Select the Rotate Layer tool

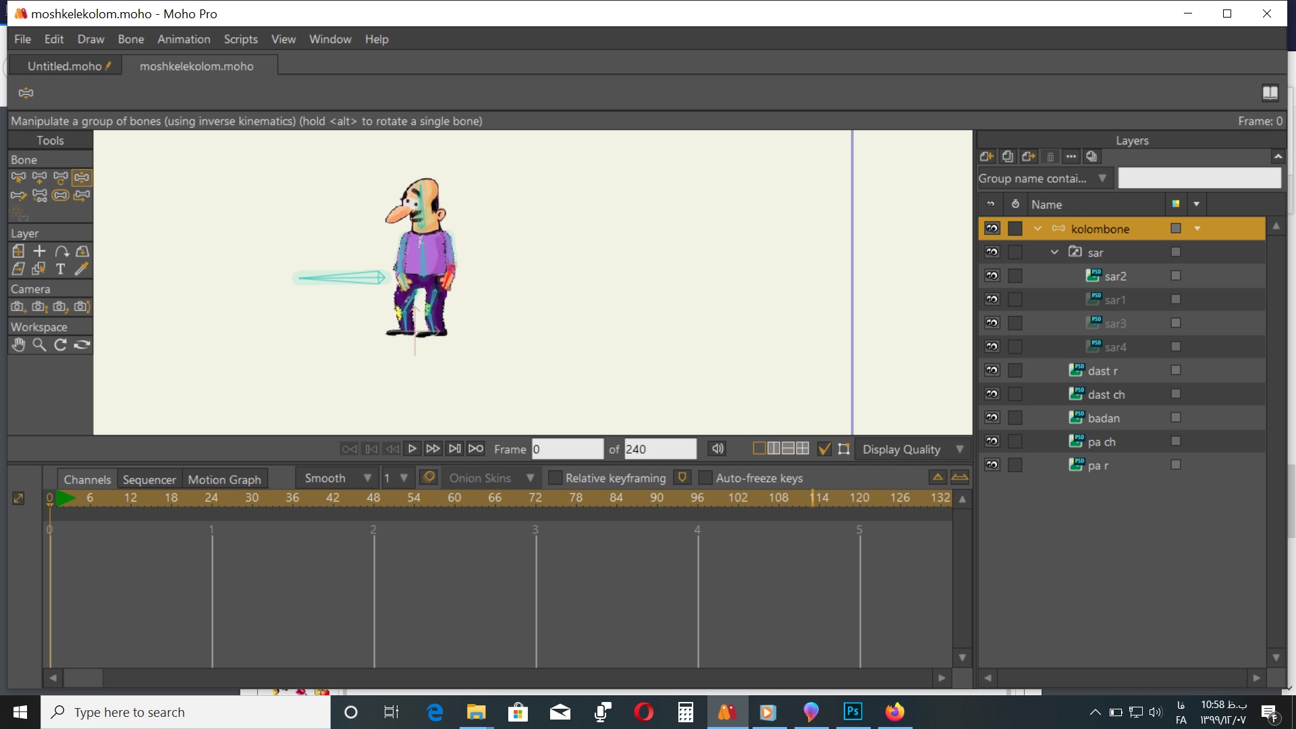[x=61, y=251]
